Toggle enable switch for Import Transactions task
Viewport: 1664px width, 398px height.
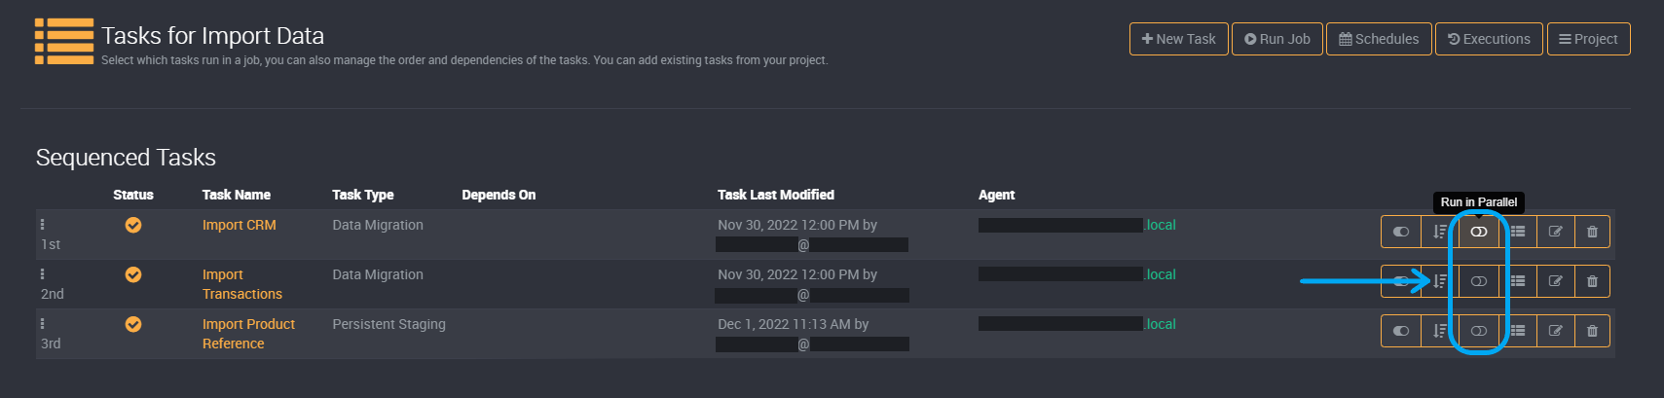click(1401, 281)
